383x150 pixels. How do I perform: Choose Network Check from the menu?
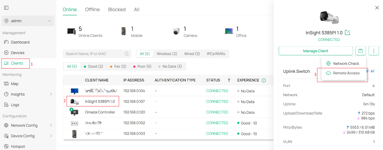coord(343,64)
